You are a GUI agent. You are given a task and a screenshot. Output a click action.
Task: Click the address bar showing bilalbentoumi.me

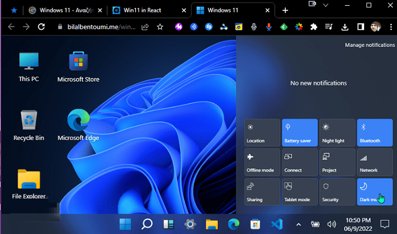pos(101,27)
